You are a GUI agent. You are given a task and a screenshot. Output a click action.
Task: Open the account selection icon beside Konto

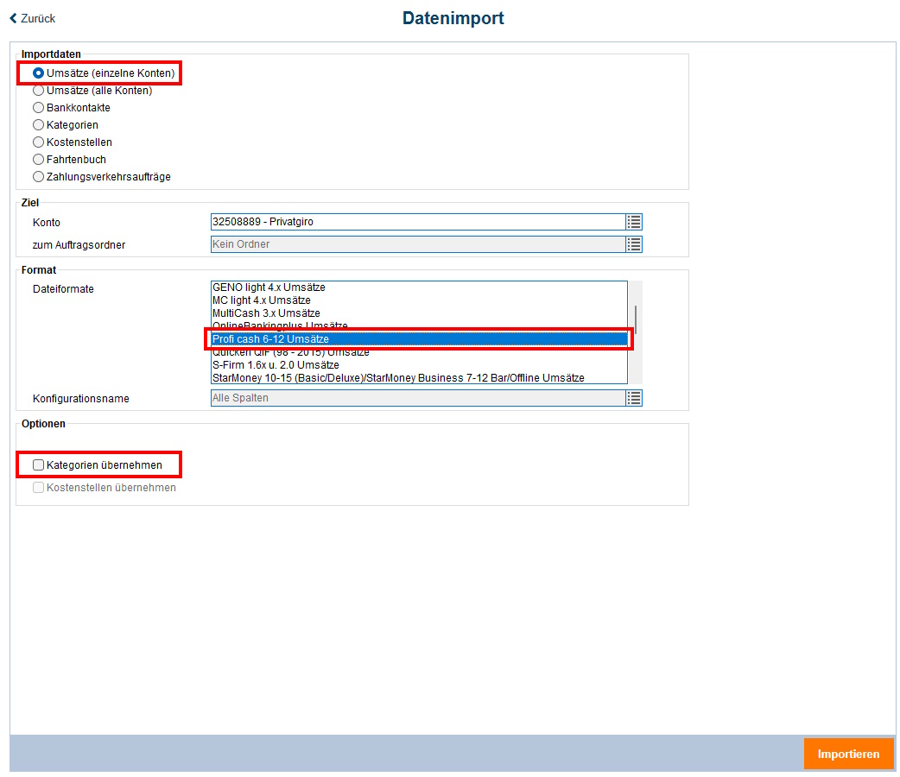pyautogui.click(x=634, y=222)
